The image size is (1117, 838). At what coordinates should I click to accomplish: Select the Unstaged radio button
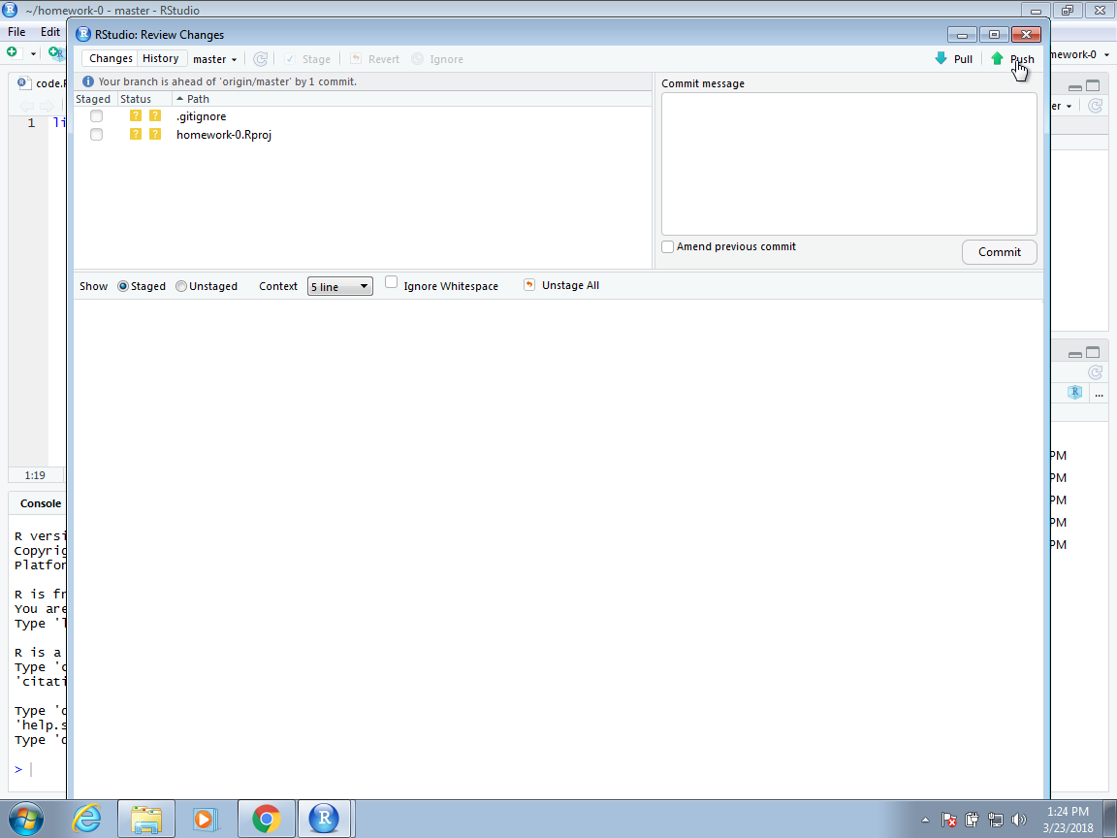click(181, 286)
